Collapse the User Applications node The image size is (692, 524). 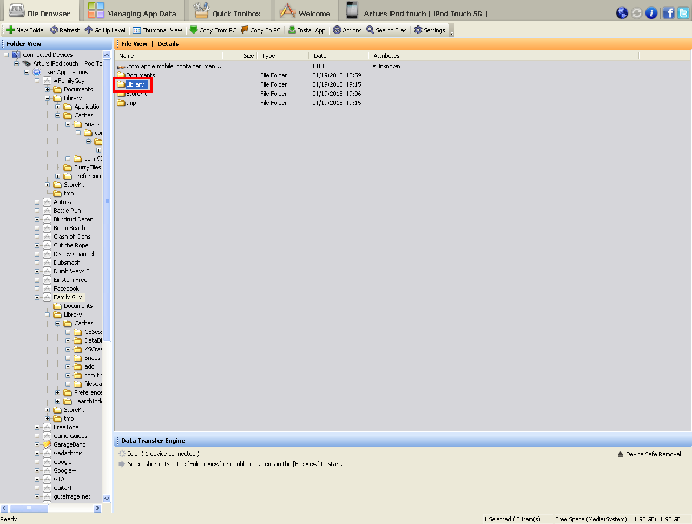pos(27,72)
